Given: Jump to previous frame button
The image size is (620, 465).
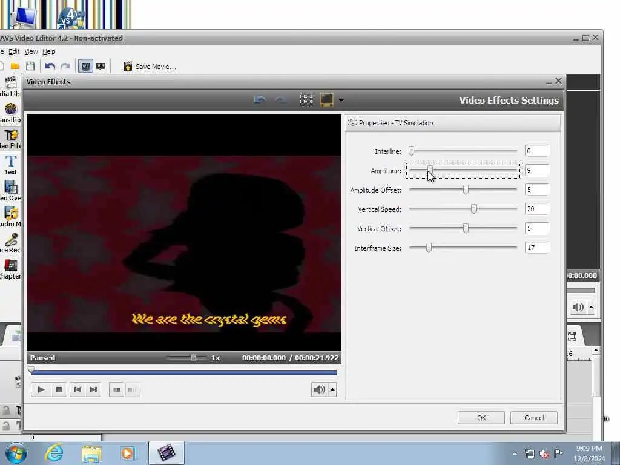Looking at the screenshot, I should point(77,389).
